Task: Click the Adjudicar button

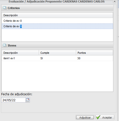Action: pos(85,117)
